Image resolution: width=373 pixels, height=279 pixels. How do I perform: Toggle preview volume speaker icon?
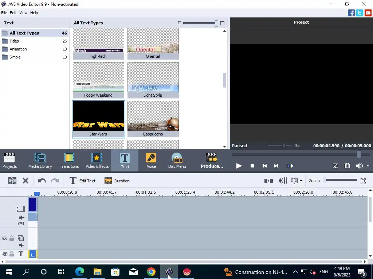pos(359,166)
